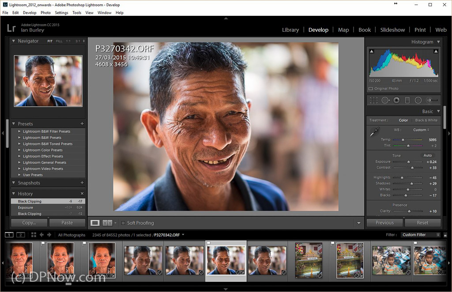Switch to the Library module
The height and width of the screenshot is (292, 452).
[290, 30]
